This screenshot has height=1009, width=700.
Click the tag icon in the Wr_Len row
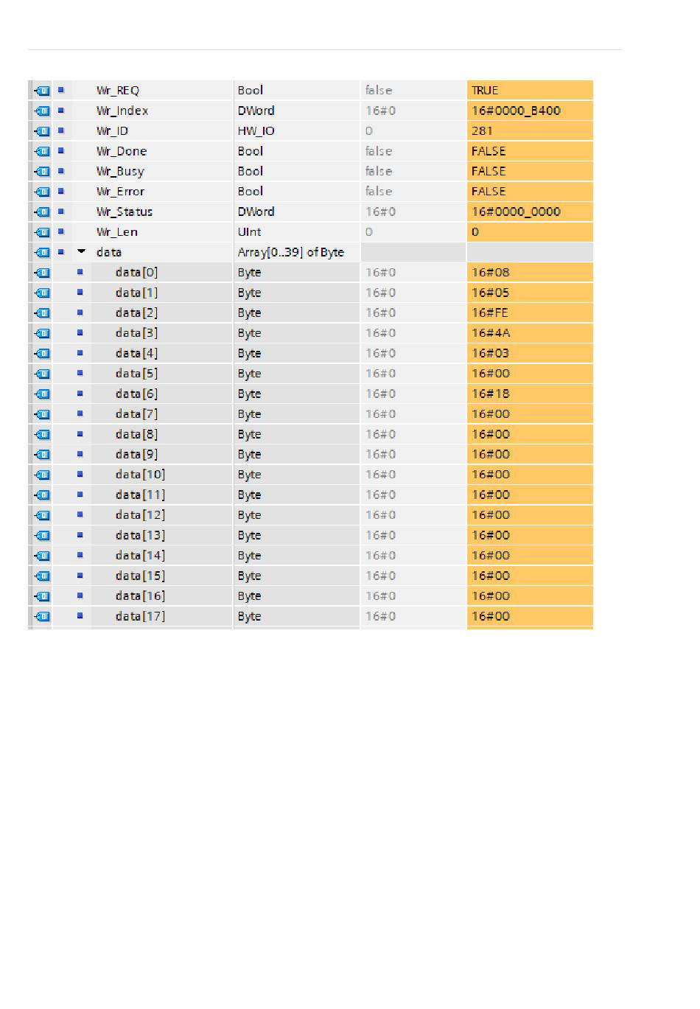coord(42,232)
